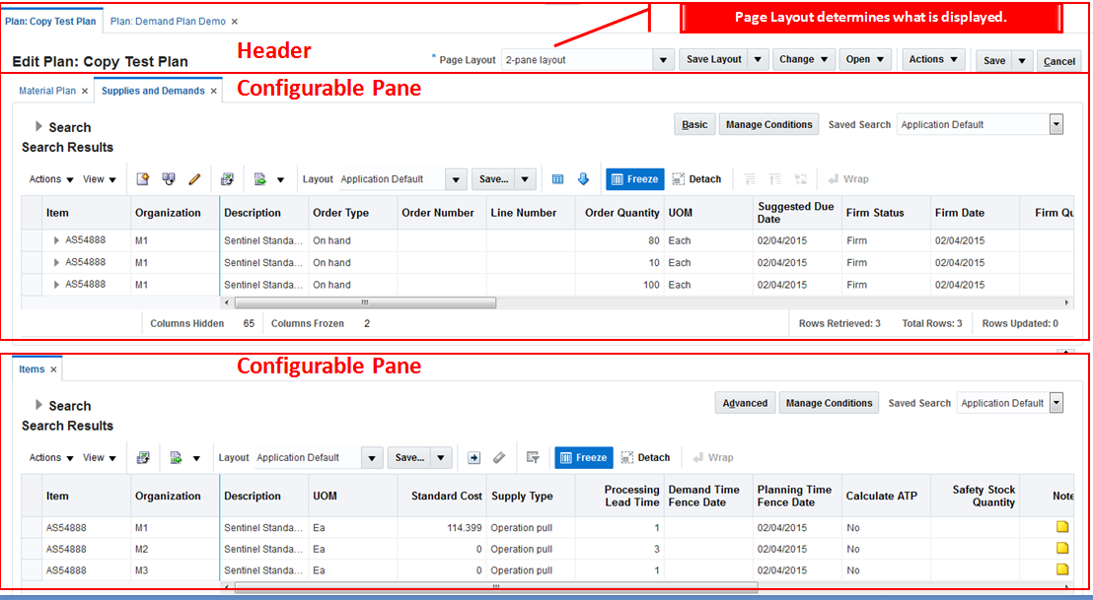Click the export icon in Supplies and Demands toolbar

[x=260, y=179]
